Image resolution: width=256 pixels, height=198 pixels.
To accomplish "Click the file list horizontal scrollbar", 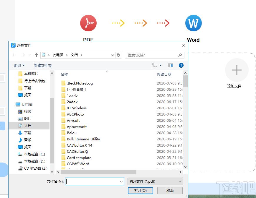I will pos(98,172).
